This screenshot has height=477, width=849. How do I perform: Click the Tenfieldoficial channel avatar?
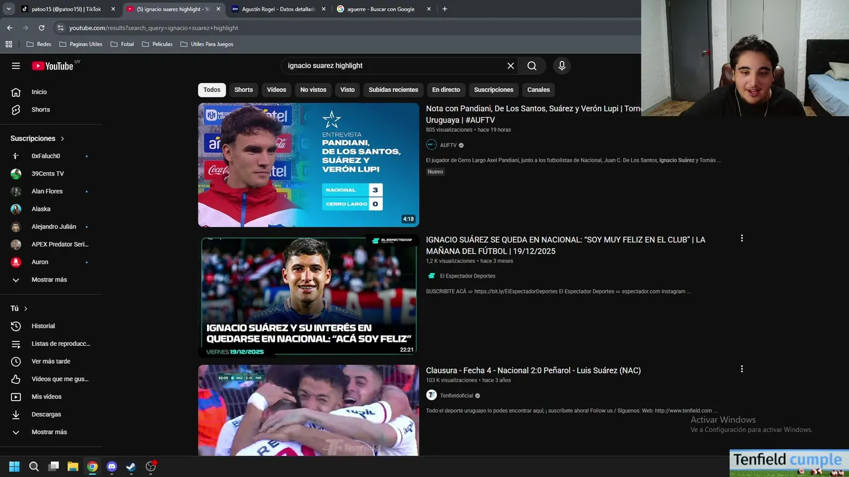click(431, 396)
